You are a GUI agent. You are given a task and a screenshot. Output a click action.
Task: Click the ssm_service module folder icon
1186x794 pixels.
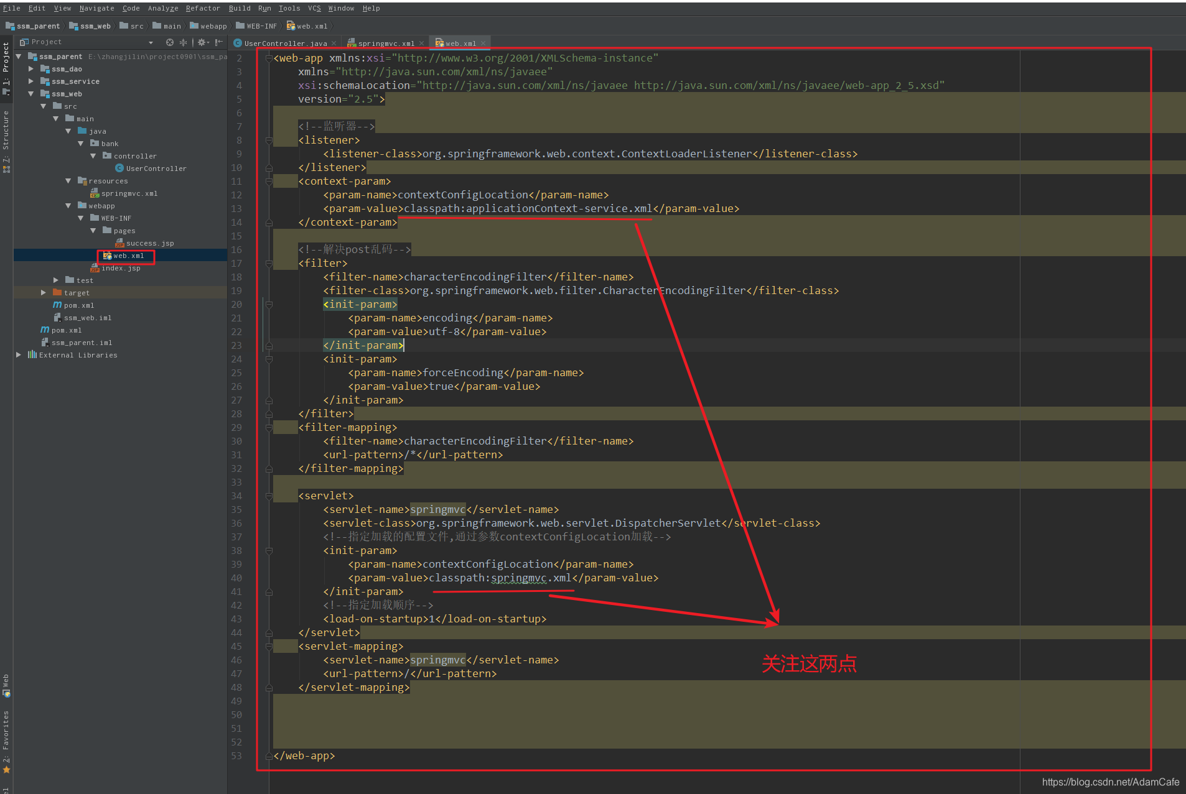(45, 81)
